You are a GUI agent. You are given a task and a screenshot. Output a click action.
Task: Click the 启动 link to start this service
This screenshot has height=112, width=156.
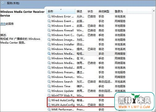3,24
